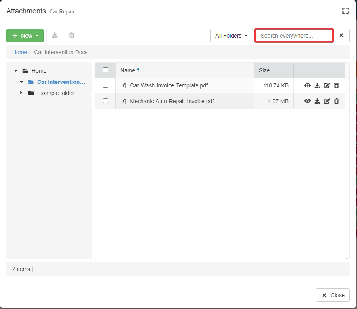
Task: Check the select-all checkbox in the header
Action: [x=105, y=70]
